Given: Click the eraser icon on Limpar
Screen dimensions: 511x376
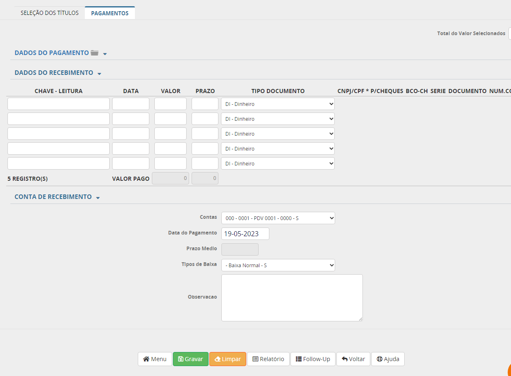Looking at the screenshot, I should click(217, 359).
